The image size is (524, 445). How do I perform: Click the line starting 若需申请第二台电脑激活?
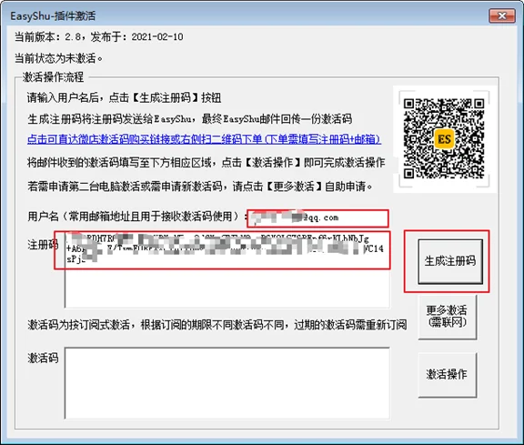coord(200,187)
